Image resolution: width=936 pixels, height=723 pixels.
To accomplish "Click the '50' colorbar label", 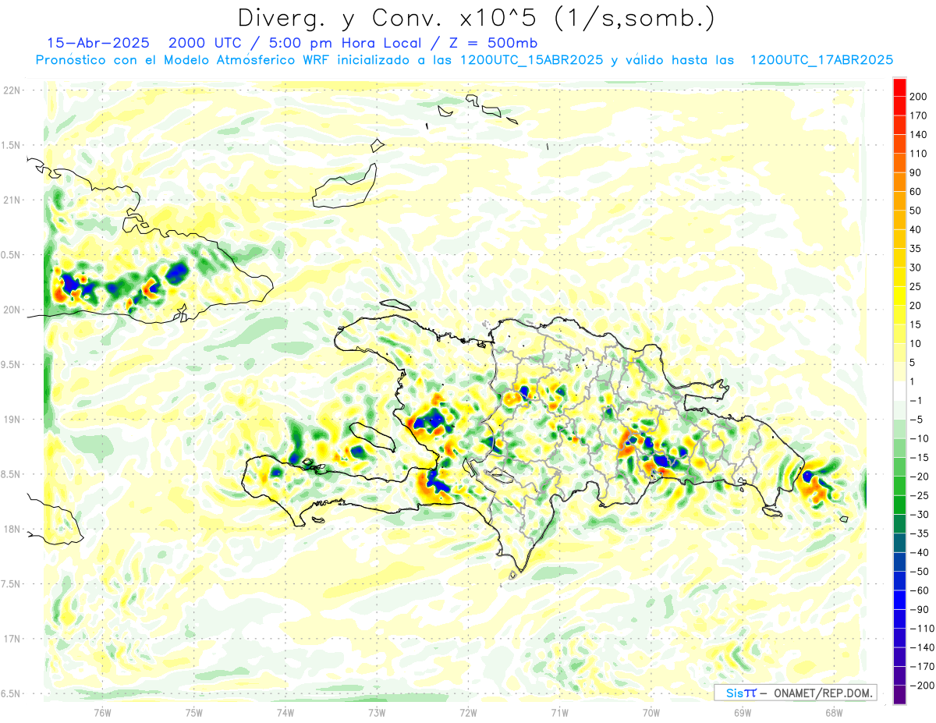I will pos(916,211).
